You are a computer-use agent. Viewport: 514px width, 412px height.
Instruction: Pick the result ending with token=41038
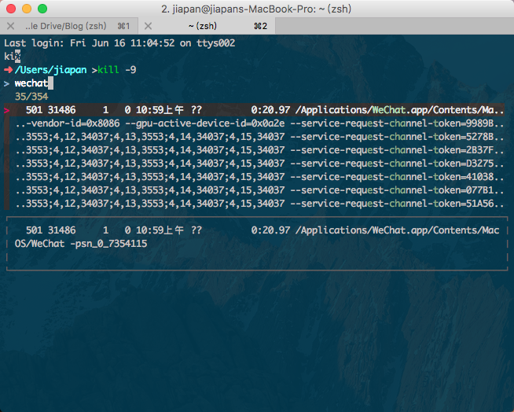pos(259,177)
